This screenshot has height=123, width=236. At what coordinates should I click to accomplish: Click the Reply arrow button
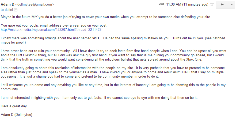[222, 5]
